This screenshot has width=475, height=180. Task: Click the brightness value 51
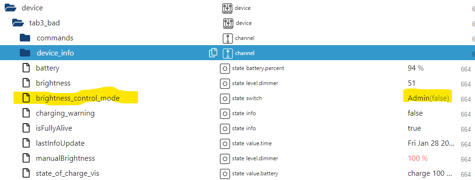[411, 83]
